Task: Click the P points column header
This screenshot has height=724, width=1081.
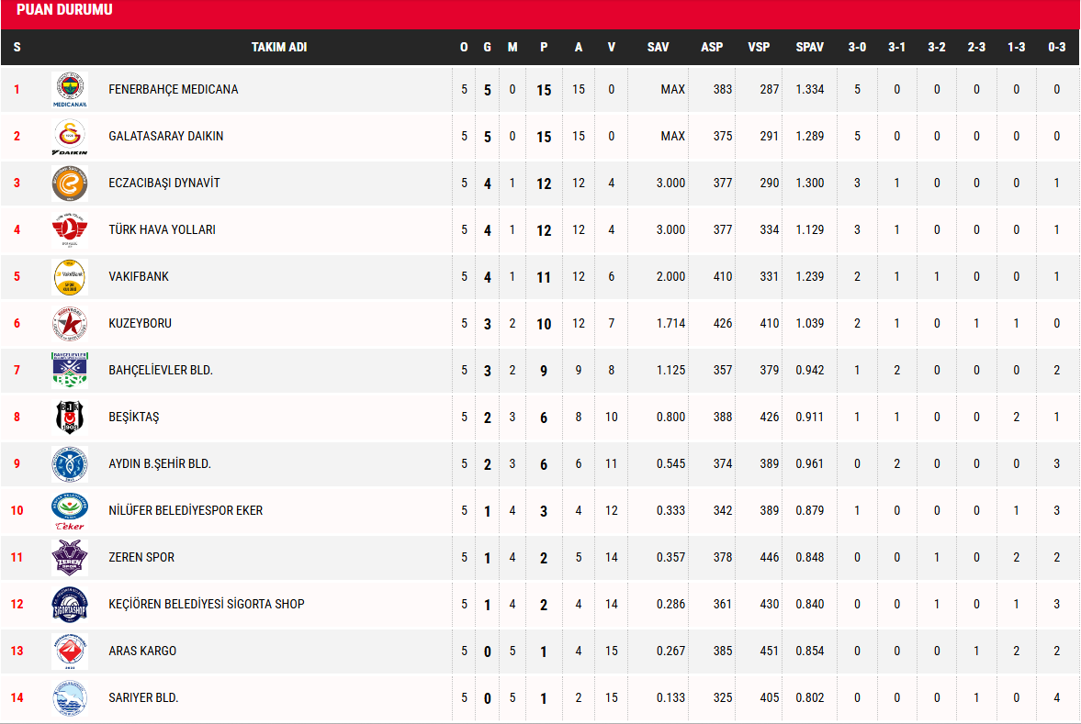Action: (544, 48)
